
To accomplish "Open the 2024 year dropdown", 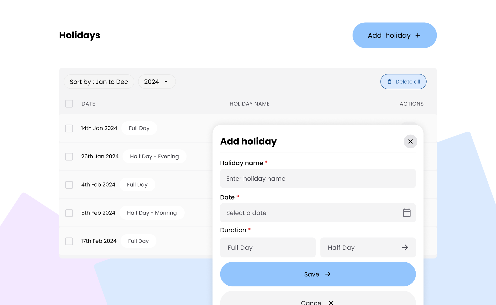I will (156, 82).
